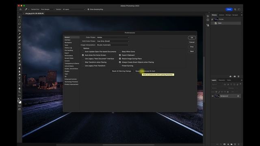Select the Clone Stamp tool
The width and height of the screenshot is (260, 146).
pyautogui.click(x=19, y=54)
